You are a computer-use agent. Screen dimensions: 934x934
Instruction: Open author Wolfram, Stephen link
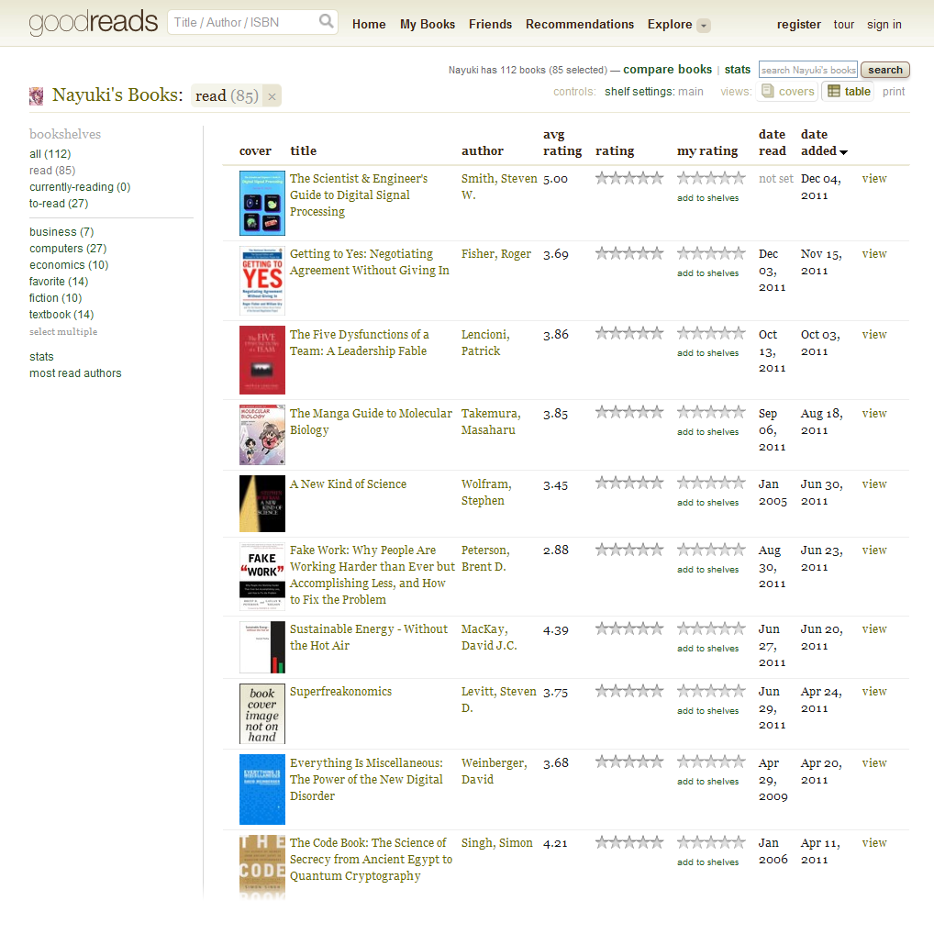pyautogui.click(x=486, y=492)
